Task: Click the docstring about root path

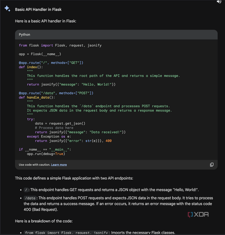Action: (104, 76)
